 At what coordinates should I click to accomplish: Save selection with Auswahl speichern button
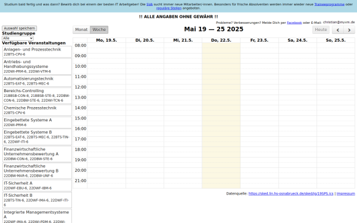20,28
